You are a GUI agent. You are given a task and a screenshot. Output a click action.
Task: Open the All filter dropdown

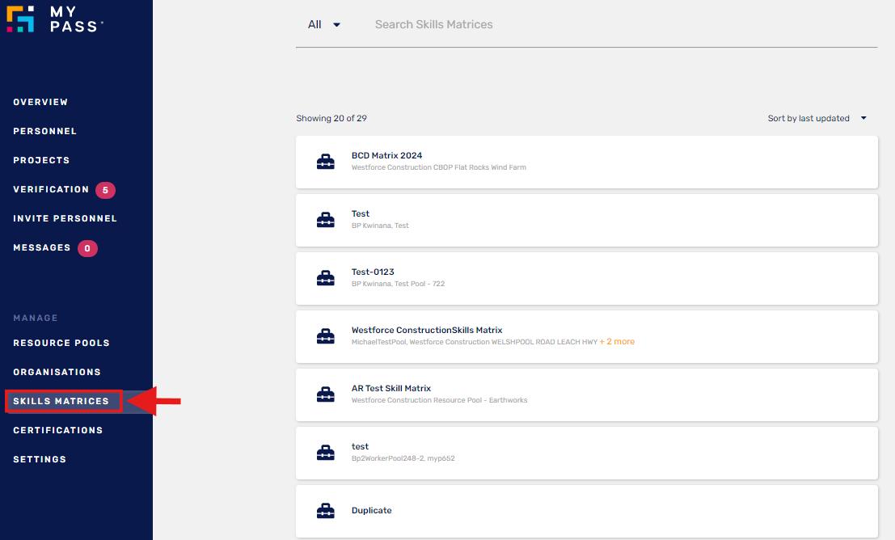[x=324, y=24]
